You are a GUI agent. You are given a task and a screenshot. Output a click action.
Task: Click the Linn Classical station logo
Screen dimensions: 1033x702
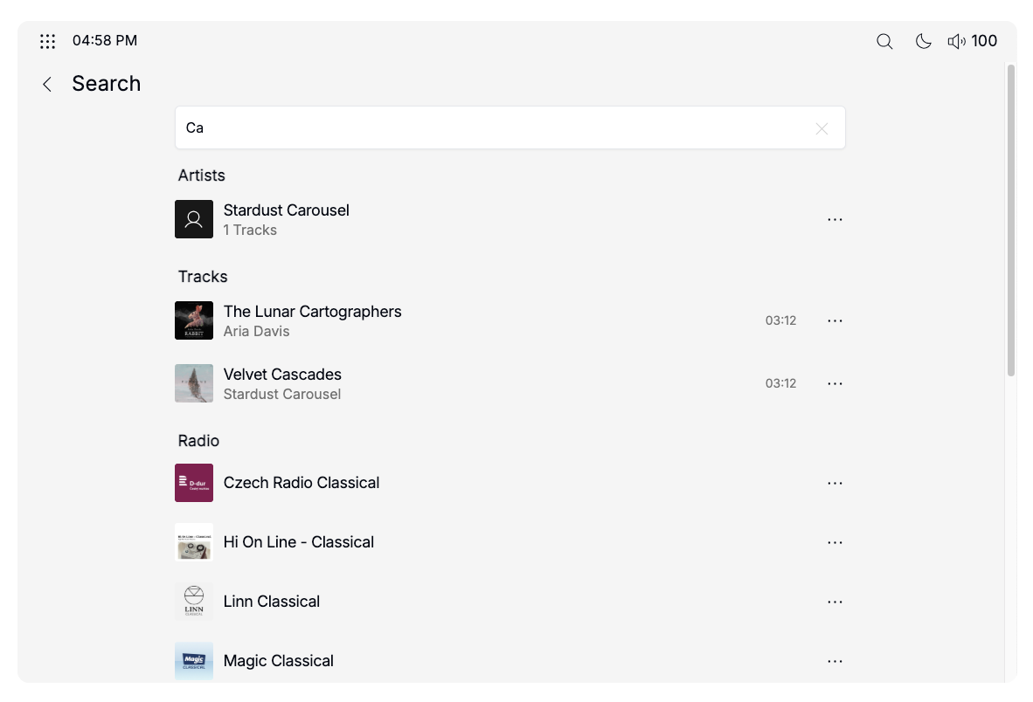click(x=194, y=602)
